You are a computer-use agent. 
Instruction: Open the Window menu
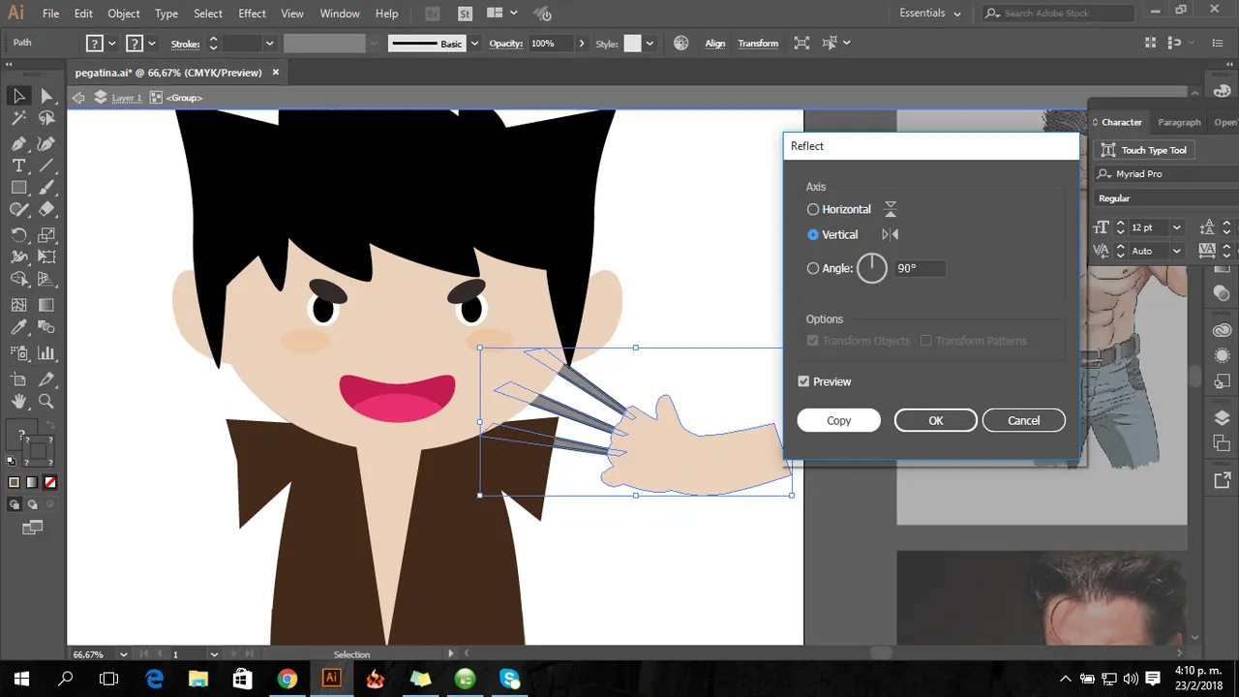point(340,14)
